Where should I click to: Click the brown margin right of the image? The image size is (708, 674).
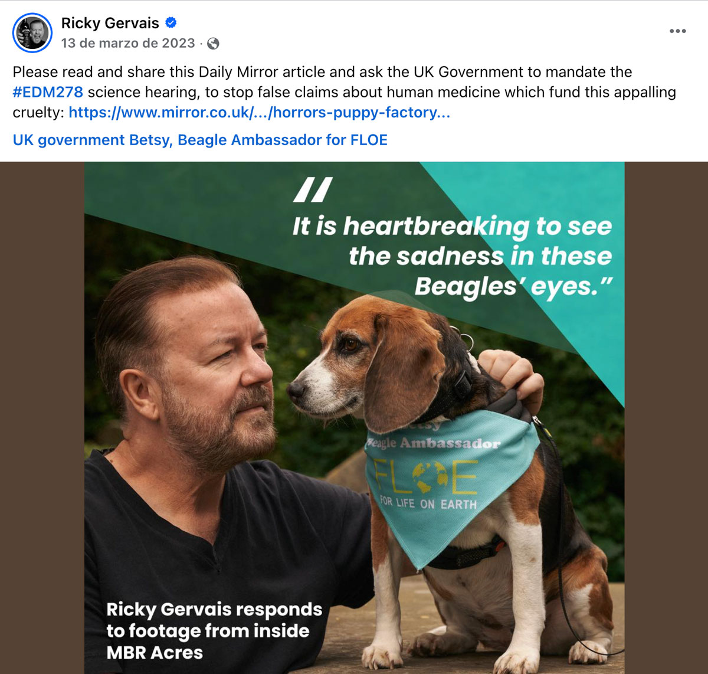667,413
